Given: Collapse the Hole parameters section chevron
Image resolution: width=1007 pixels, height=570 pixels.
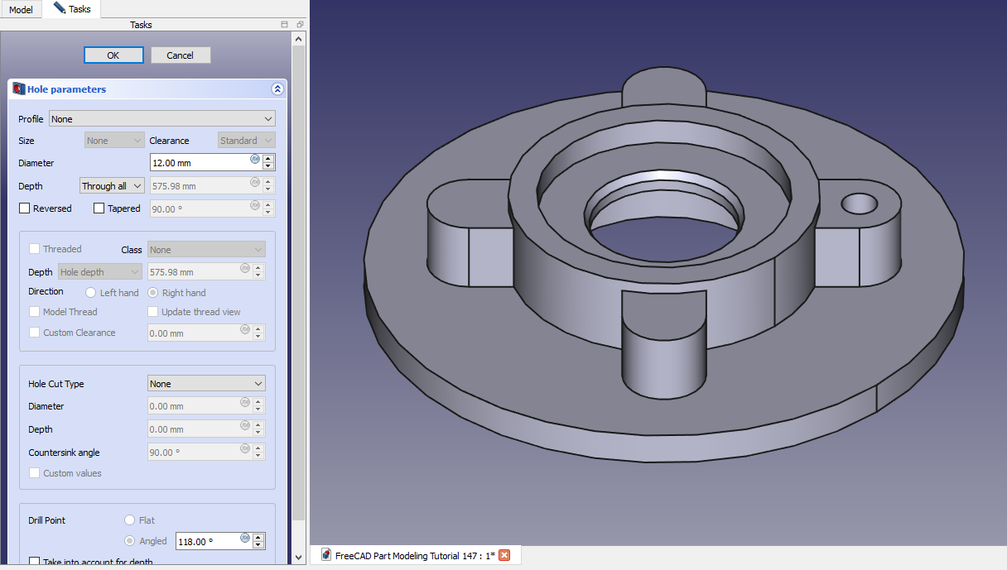Looking at the screenshot, I should [277, 89].
